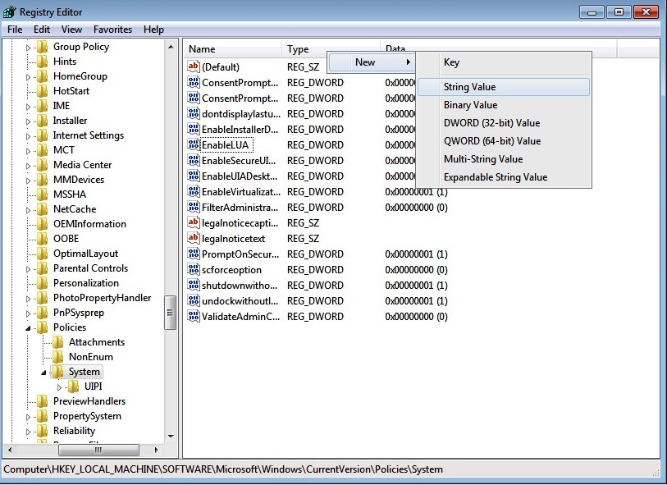
Task: Click the legalnoticetext string icon
Action: [x=193, y=238]
